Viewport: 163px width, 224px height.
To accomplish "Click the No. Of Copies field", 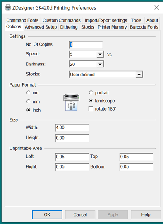I will 86,45.
